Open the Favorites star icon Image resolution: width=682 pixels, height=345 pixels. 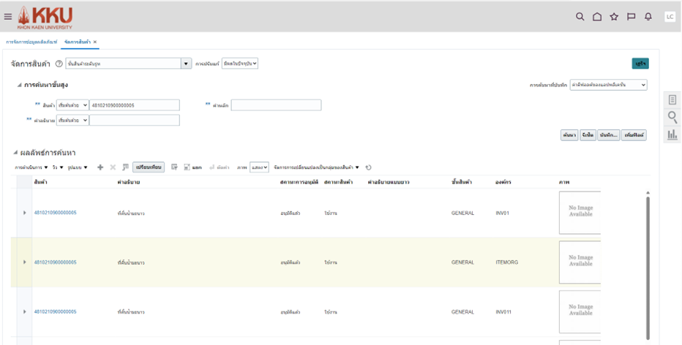coord(614,17)
